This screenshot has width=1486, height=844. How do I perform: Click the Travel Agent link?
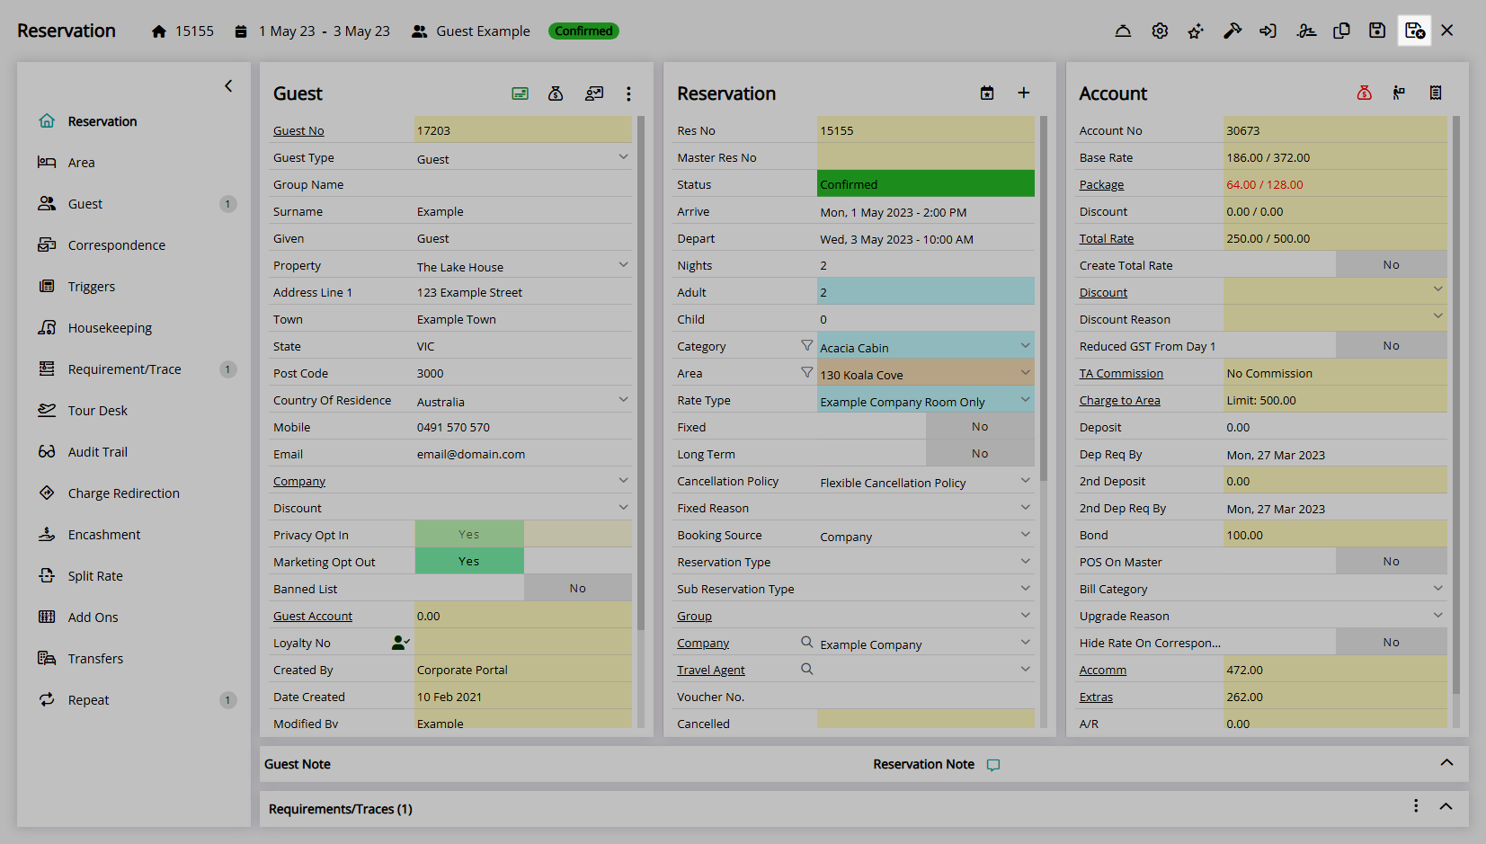pyautogui.click(x=711, y=670)
